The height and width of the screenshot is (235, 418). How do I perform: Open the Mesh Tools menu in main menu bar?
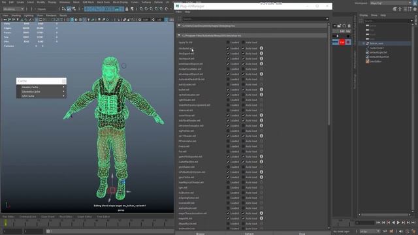tap(103, 2)
